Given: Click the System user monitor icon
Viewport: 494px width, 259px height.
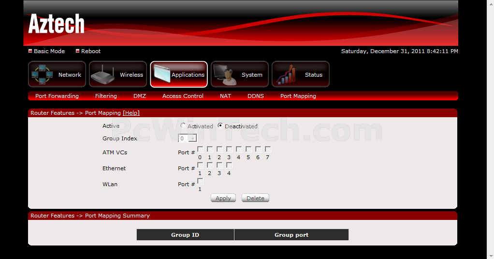Looking at the screenshot, I should pos(225,74).
